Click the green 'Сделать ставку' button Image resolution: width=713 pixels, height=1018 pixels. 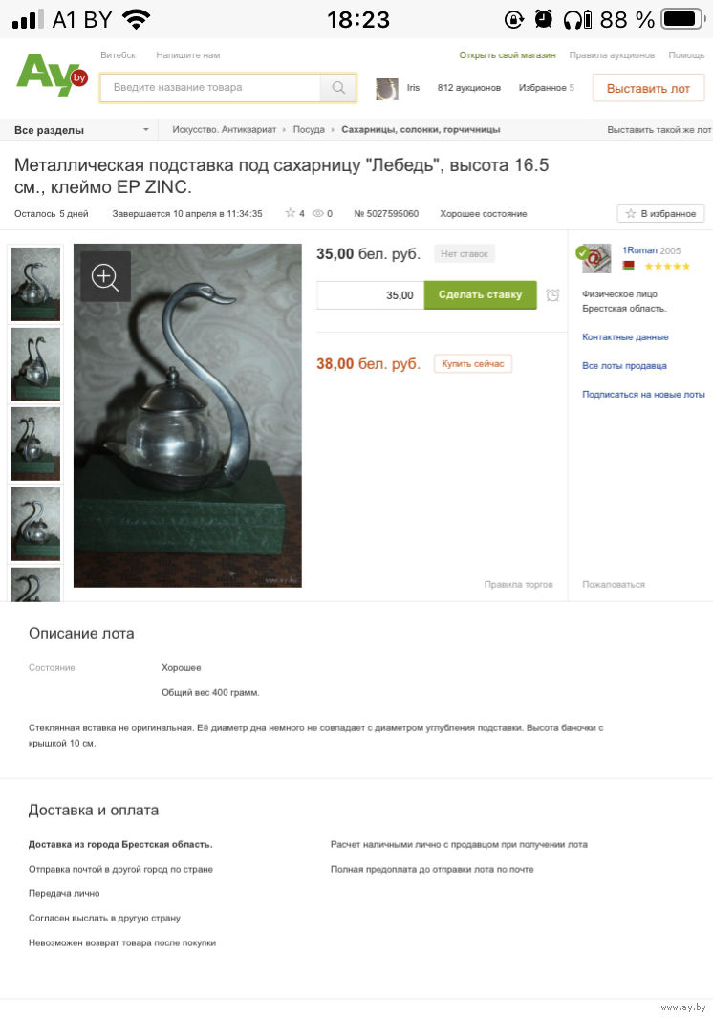(480, 294)
